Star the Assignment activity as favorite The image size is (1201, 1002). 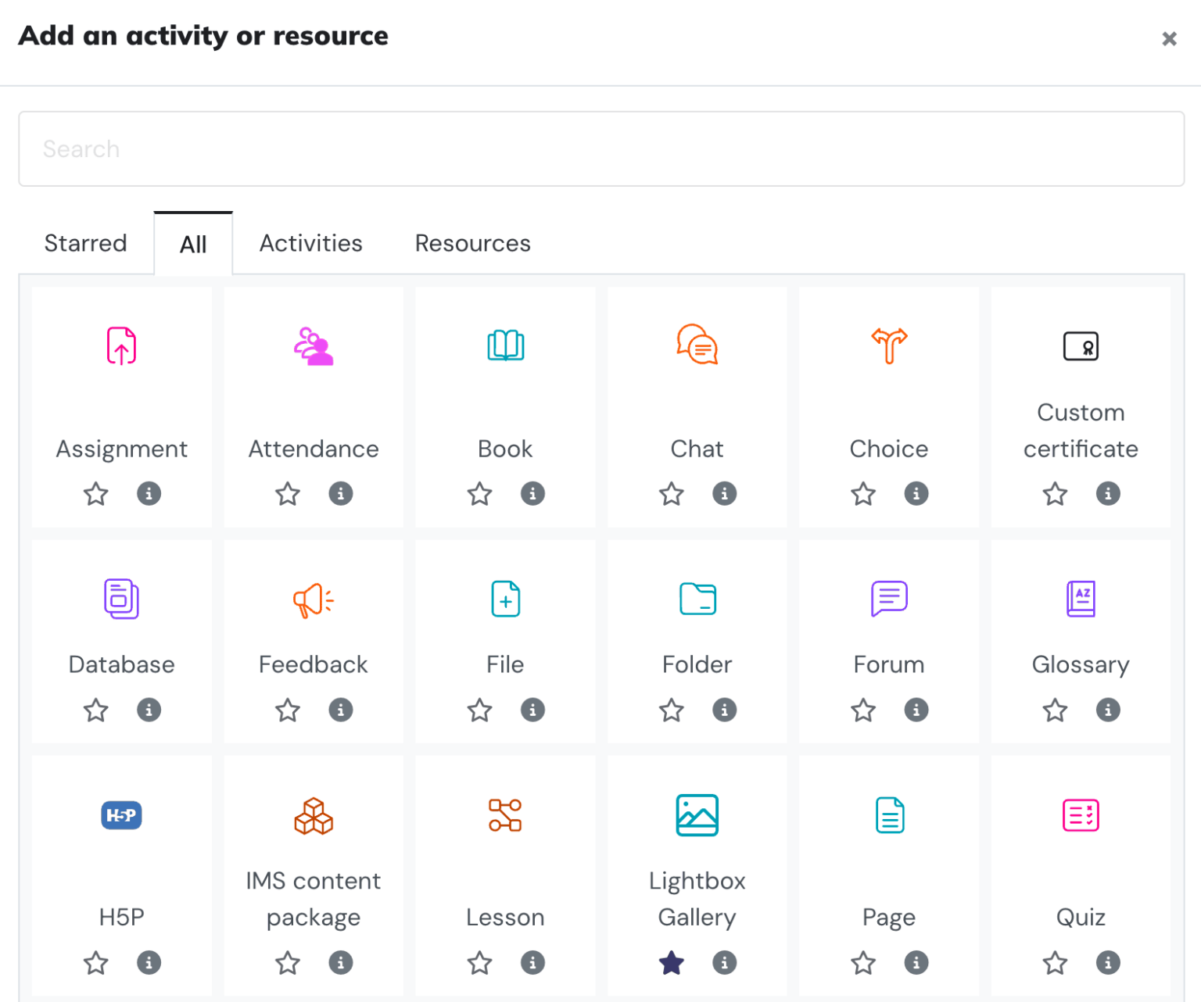click(x=95, y=493)
